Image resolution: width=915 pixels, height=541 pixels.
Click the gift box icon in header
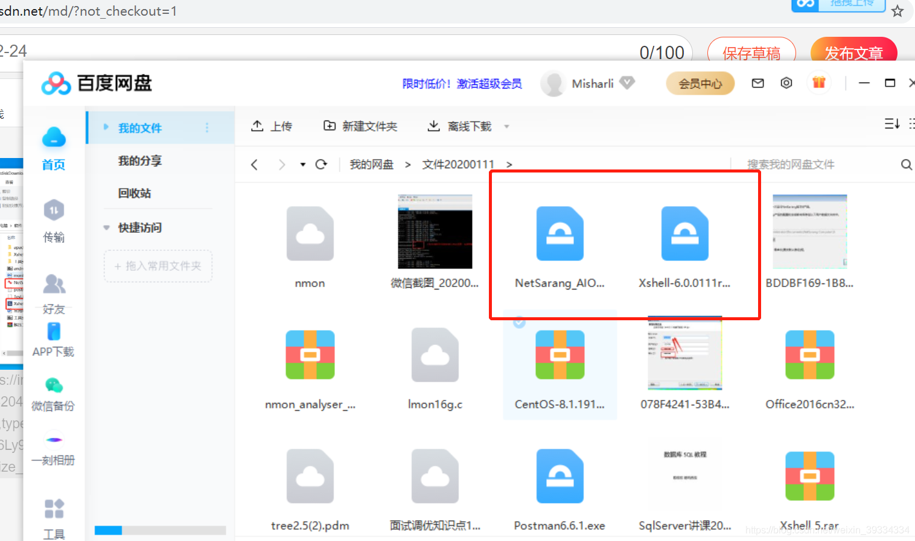click(x=819, y=83)
